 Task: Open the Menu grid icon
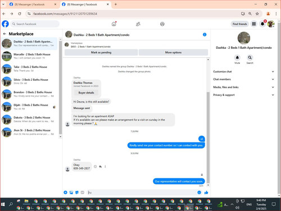(254, 24)
